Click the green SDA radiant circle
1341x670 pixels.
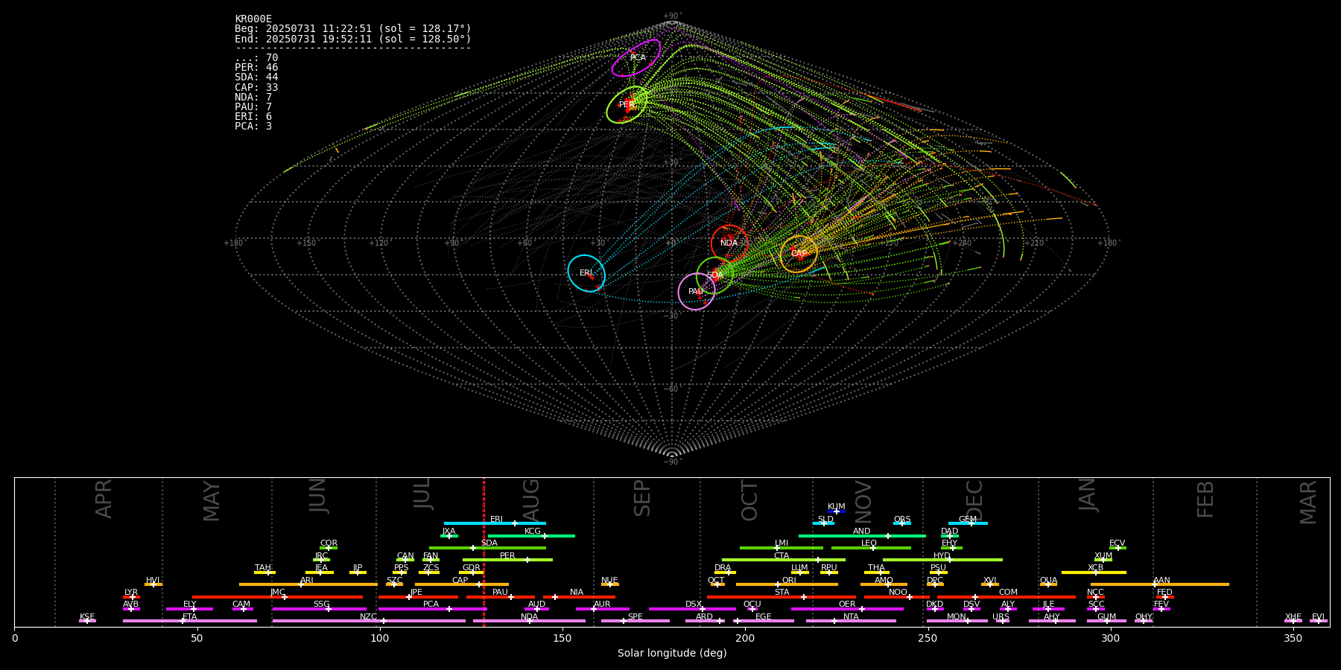(x=715, y=275)
